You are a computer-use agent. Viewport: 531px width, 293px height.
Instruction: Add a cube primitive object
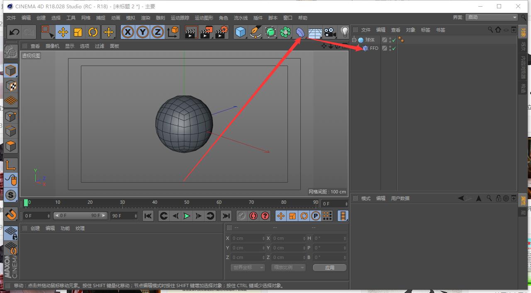pos(240,32)
